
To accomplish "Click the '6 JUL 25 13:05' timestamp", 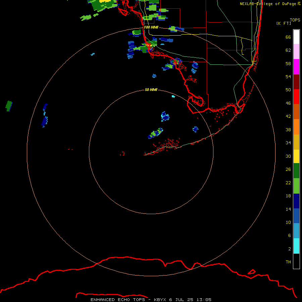I will [190, 300].
